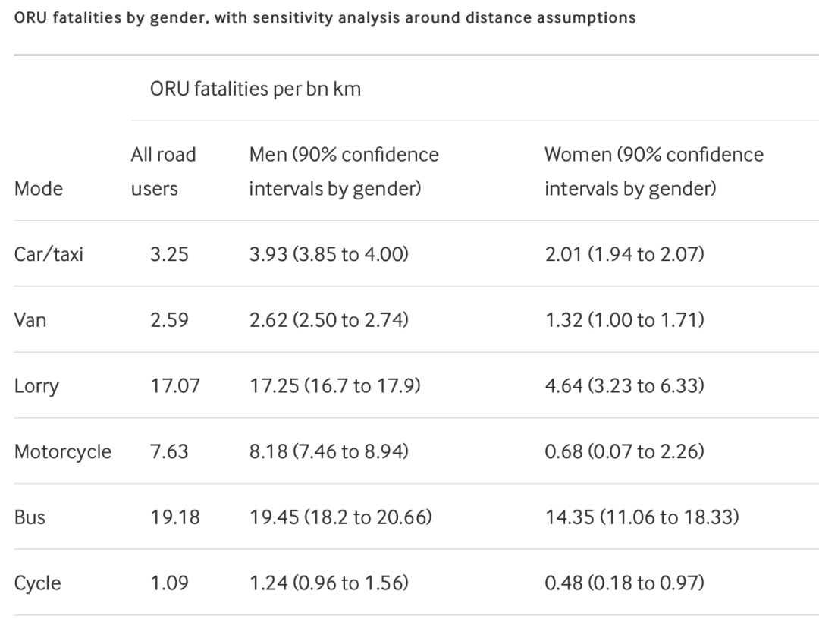Image resolution: width=819 pixels, height=622 pixels.
Task: Click the 'Motorcycle' row label
Action: 63,452
